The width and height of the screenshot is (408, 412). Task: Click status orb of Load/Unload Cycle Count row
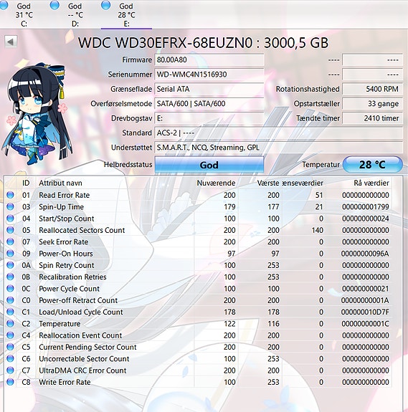point(10,312)
